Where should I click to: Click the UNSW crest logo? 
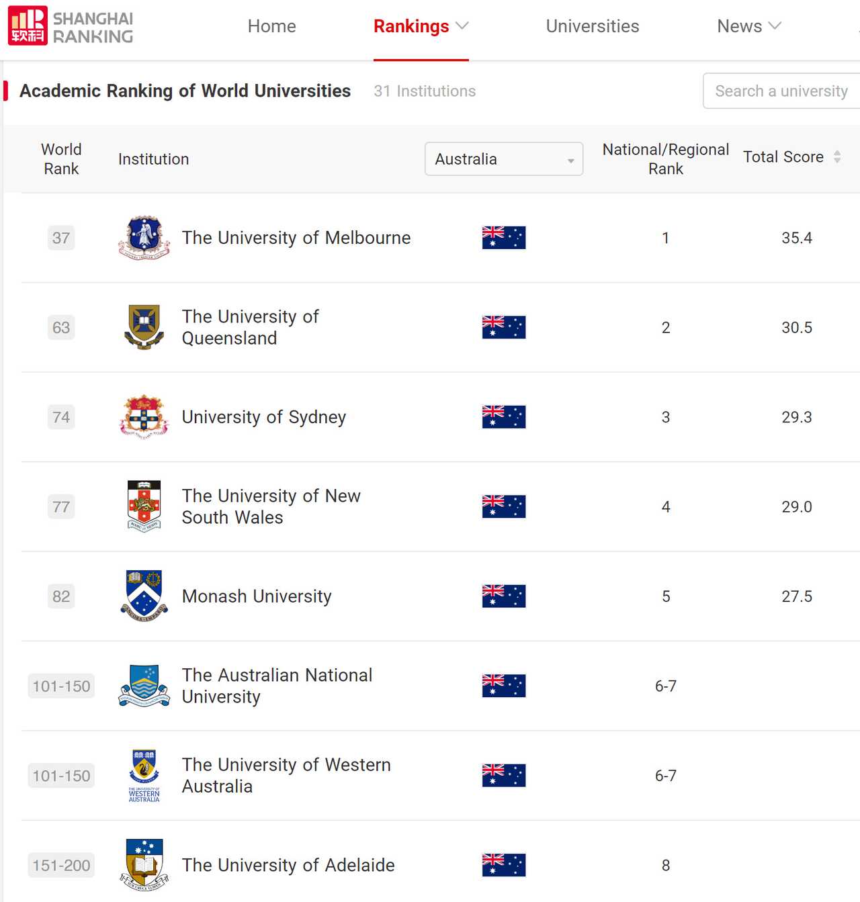(x=144, y=506)
